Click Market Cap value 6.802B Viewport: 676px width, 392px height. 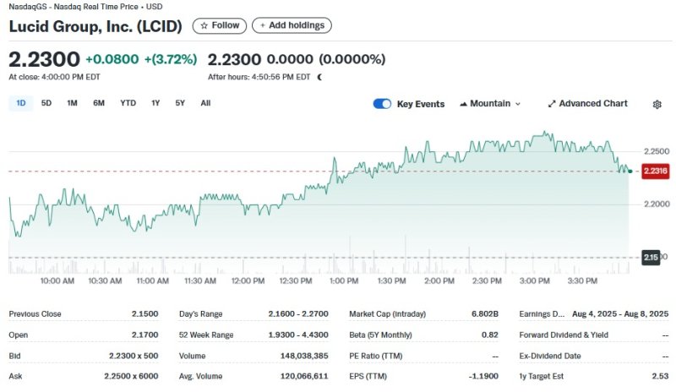tap(484, 314)
